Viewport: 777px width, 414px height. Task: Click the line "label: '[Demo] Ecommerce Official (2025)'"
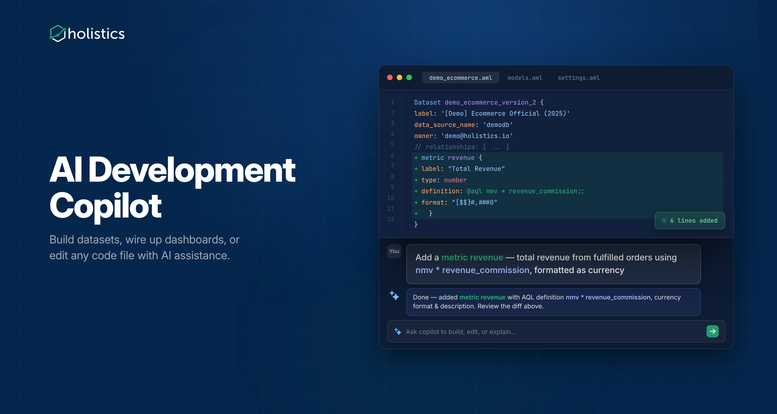pos(492,113)
